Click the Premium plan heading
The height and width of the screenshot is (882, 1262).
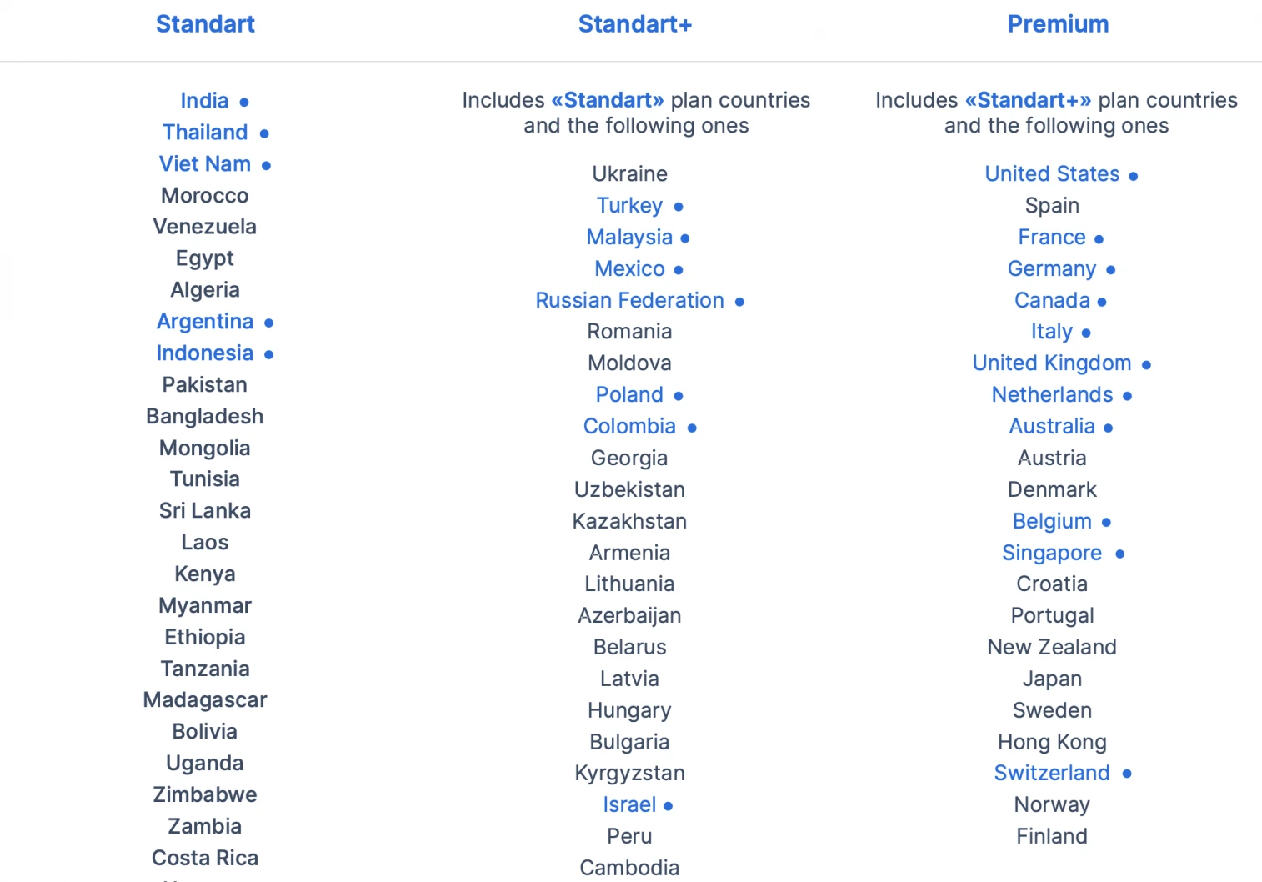[1058, 24]
